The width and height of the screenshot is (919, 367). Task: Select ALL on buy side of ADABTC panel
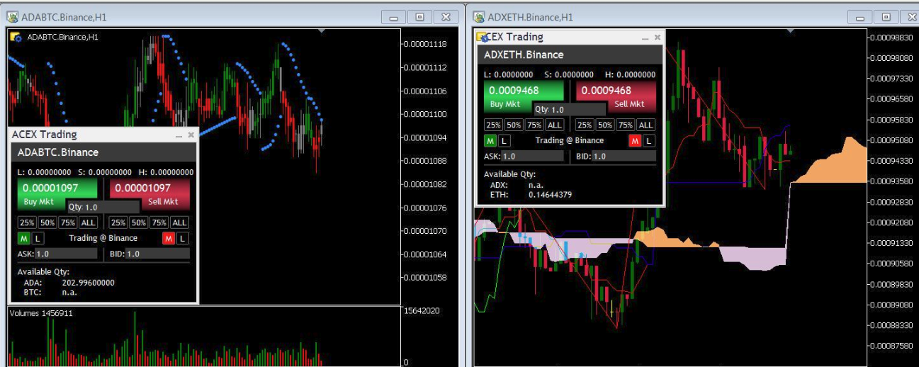(88, 222)
